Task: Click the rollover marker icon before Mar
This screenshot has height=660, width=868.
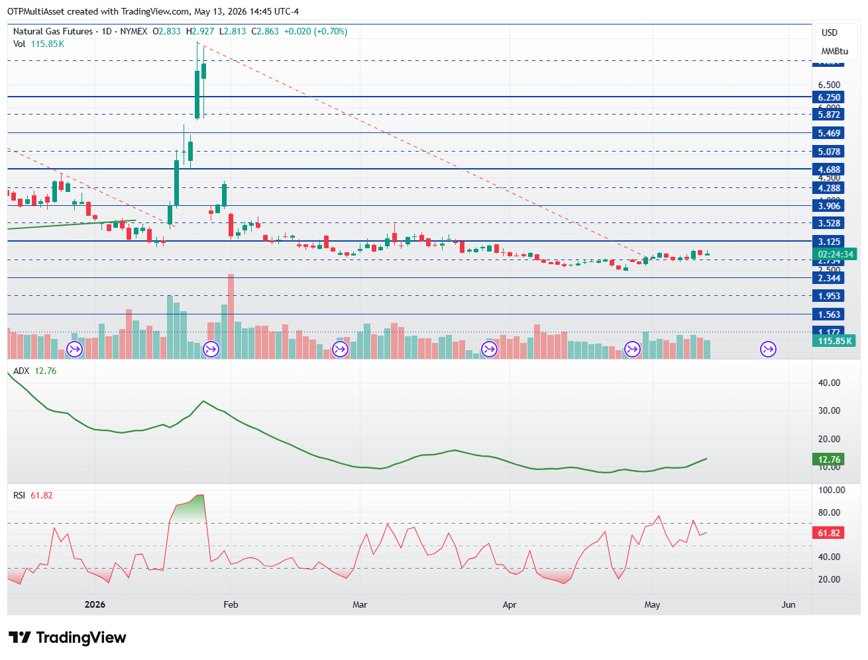Action: 340,349
